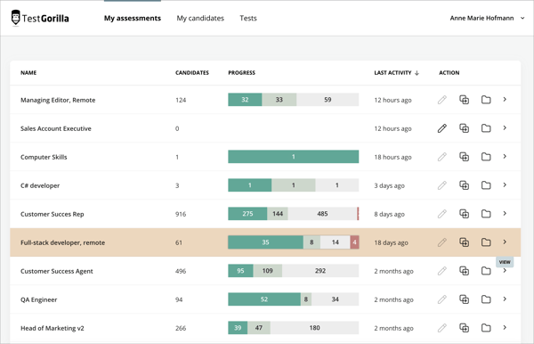Click the Head of Marketing v2 name
Screen dimensions: 534x344
53,328
